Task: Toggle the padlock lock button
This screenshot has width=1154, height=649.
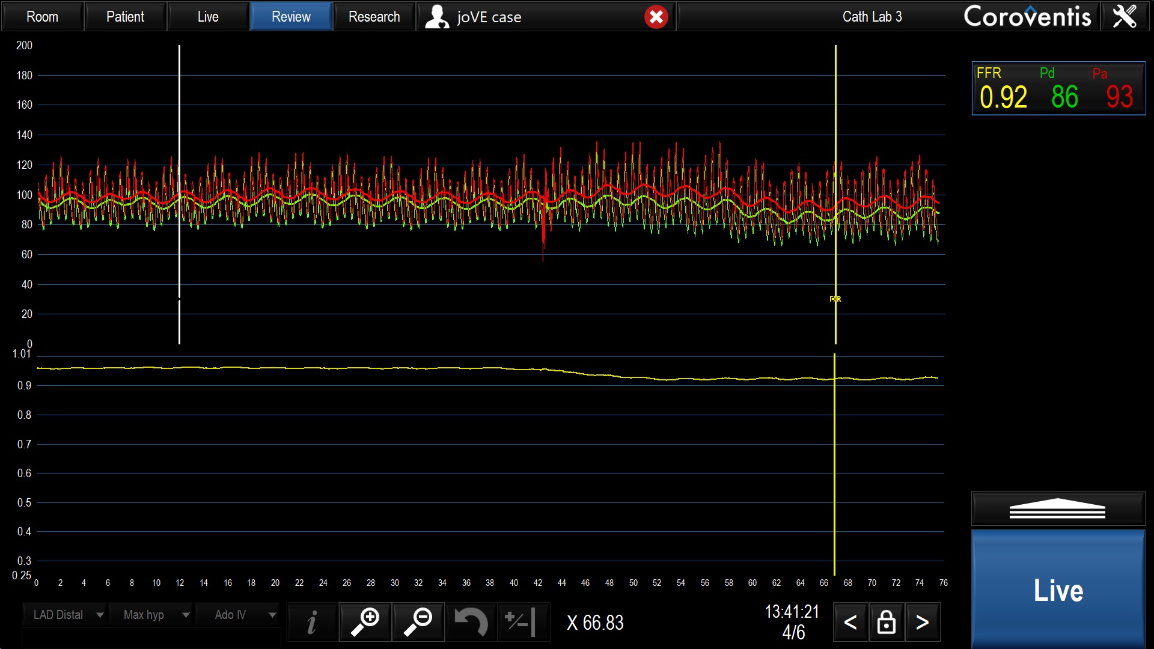Action: (x=886, y=622)
